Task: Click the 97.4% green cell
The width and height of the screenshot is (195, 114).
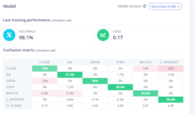Action: pos(70,75)
